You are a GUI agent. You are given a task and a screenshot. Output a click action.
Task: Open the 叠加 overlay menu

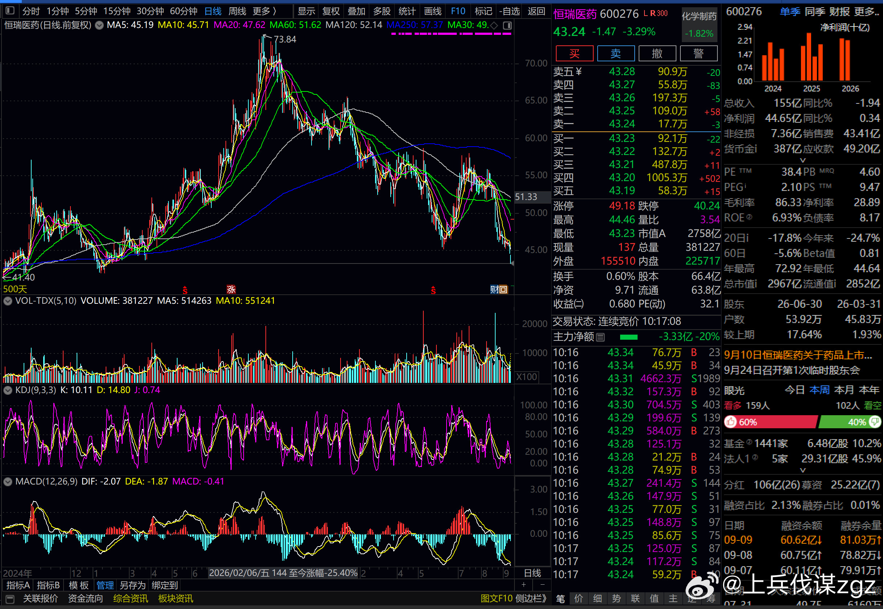click(357, 12)
